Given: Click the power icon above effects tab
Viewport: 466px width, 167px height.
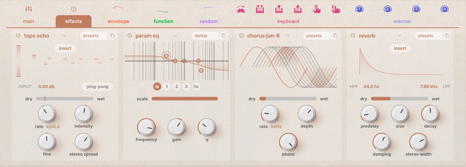Looking at the screenshot, I should [74, 9].
